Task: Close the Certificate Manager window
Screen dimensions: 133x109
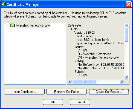Action: click(129, 4)
